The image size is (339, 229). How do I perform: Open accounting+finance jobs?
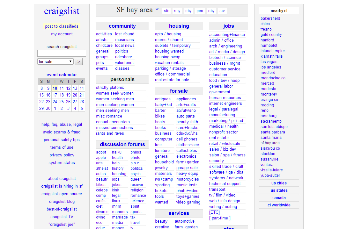coord(227,34)
